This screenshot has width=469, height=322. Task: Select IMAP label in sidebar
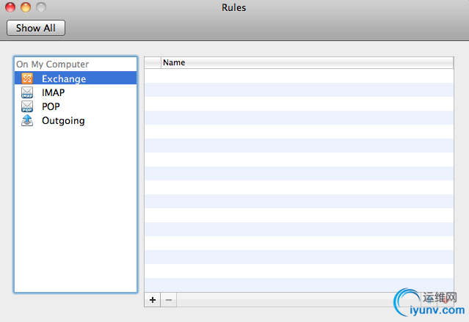click(x=54, y=92)
